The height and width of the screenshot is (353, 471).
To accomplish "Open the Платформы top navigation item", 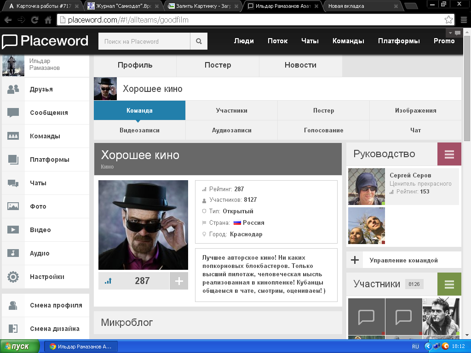I will coord(399,41).
